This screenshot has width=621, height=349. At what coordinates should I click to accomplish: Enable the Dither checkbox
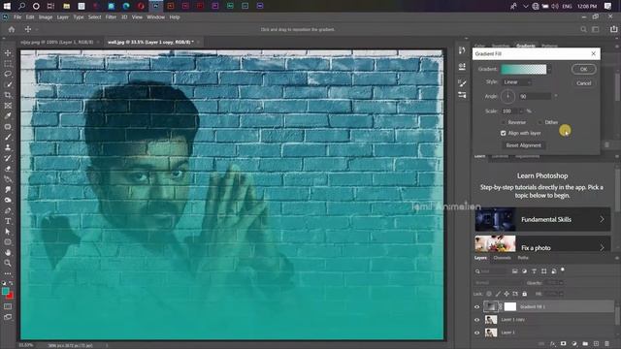tap(540, 122)
